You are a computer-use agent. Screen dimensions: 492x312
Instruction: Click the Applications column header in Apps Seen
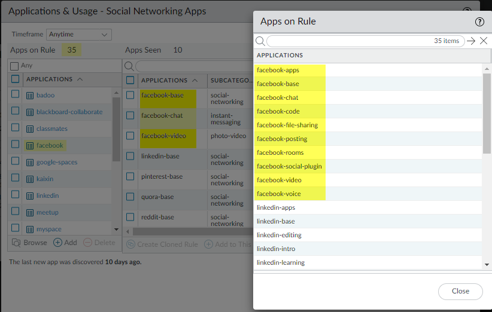coord(164,80)
